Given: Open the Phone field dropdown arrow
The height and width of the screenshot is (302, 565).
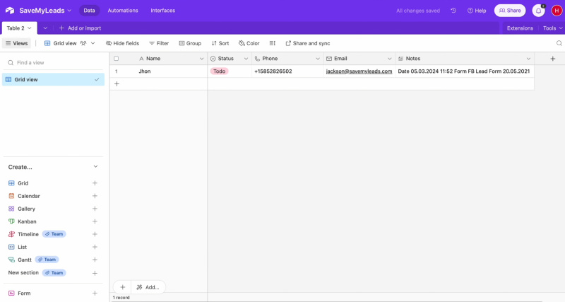Looking at the screenshot, I should [317, 59].
